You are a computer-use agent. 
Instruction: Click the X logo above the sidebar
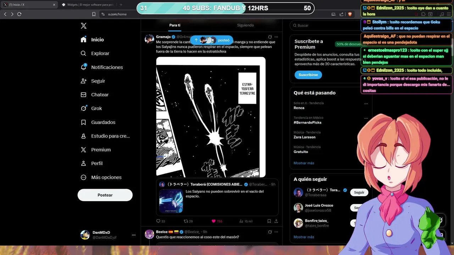(83, 25)
